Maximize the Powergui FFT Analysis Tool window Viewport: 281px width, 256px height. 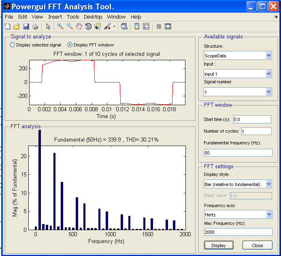(262, 6)
